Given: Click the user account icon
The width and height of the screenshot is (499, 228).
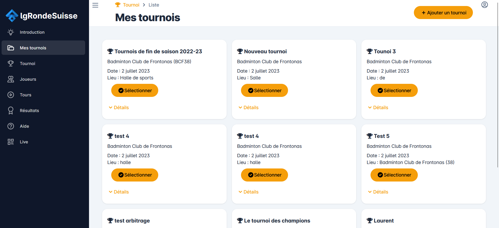Looking at the screenshot, I should 484,5.
